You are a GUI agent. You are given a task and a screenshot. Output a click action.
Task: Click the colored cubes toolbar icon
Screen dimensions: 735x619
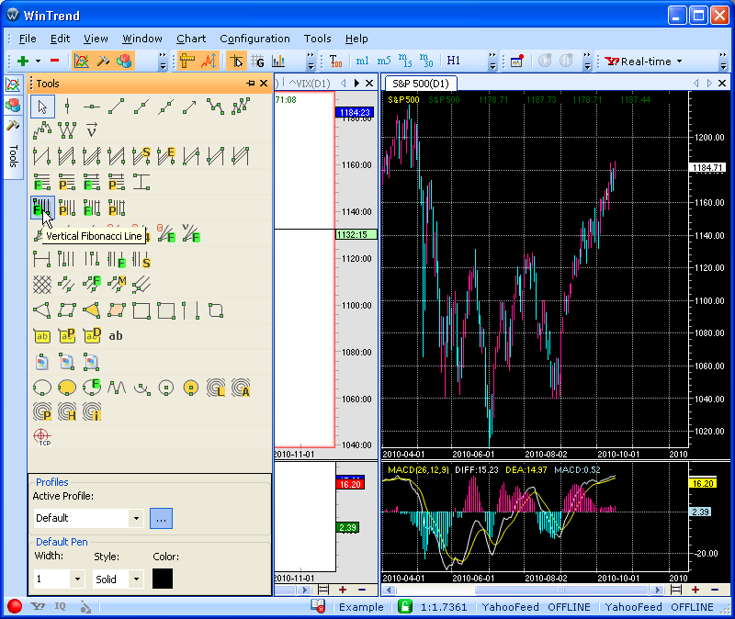click(124, 61)
